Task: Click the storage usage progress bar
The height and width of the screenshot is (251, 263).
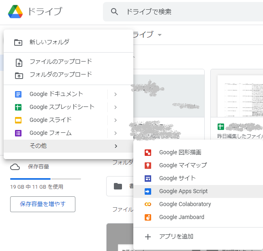Action: [x=45, y=179]
